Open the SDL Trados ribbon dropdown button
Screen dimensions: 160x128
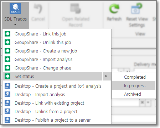[x=15, y=15]
